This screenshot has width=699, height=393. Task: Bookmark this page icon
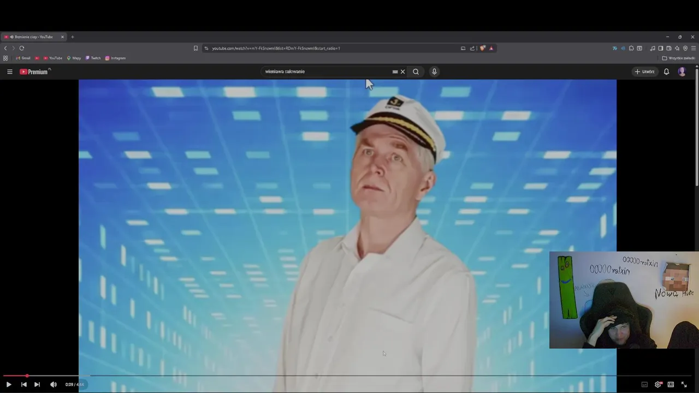pos(196,48)
